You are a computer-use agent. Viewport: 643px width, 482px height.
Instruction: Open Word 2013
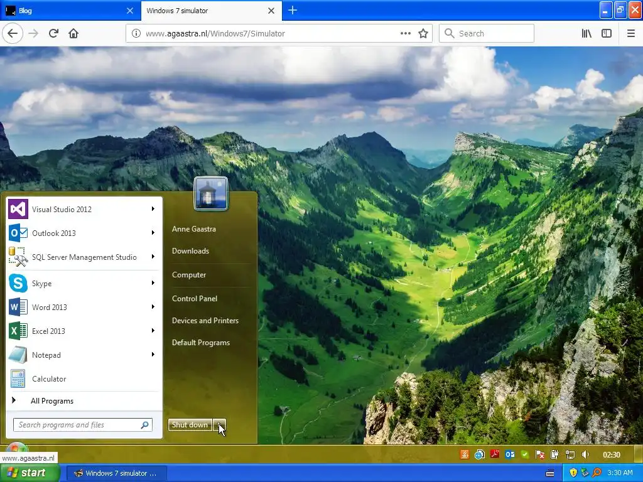84,307
